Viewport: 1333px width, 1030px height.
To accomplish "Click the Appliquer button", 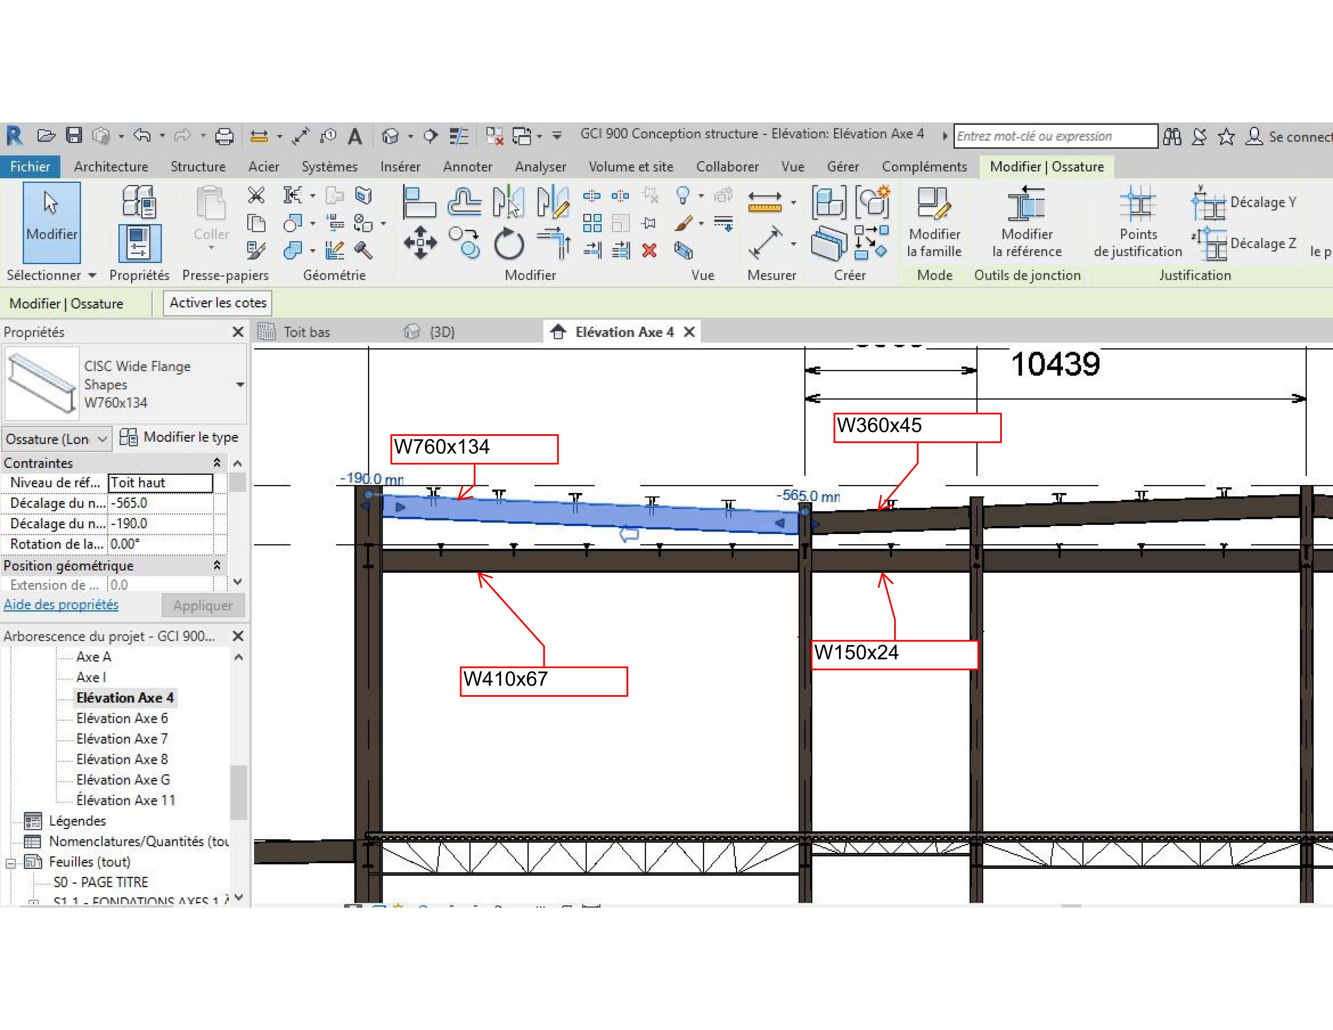I will (203, 605).
